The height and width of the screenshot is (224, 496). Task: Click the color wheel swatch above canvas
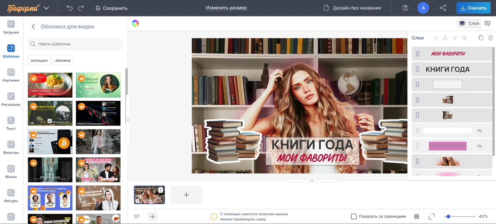click(x=135, y=23)
